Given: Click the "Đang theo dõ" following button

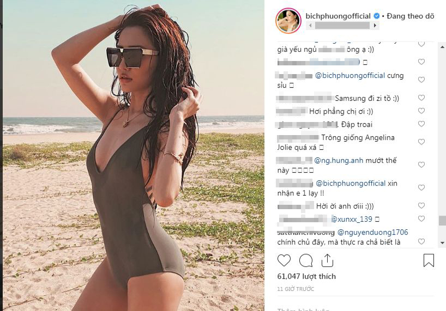Looking at the screenshot, I should 411,16.
